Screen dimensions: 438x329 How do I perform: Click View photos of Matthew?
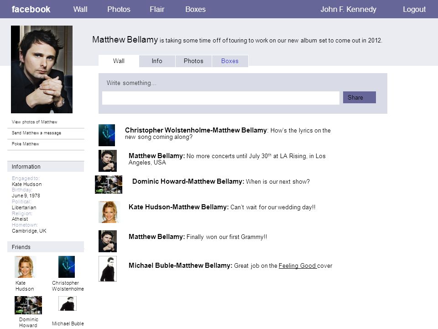click(x=34, y=122)
